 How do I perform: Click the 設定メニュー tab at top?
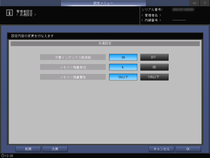click(103, 3)
